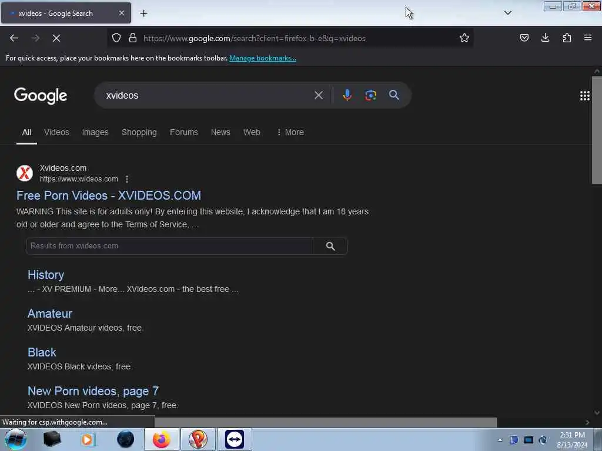
Task: Click the taskbar clock and date
Action: [572, 440]
